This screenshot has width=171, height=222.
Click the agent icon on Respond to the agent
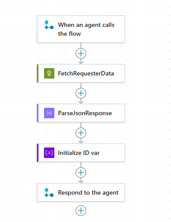[x=49, y=192]
